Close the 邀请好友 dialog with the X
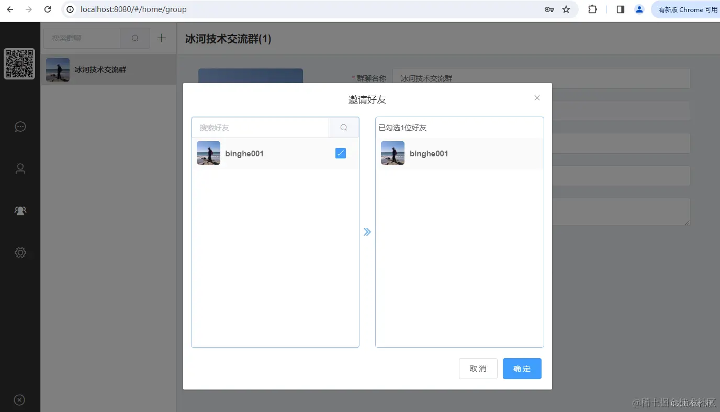 tap(537, 97)
